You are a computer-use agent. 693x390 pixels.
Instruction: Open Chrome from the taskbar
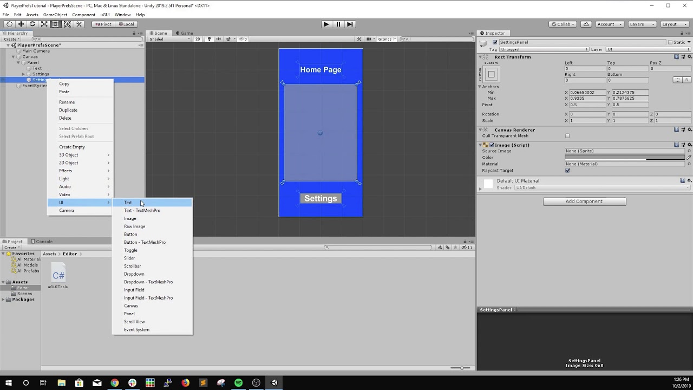click(115, 382)
